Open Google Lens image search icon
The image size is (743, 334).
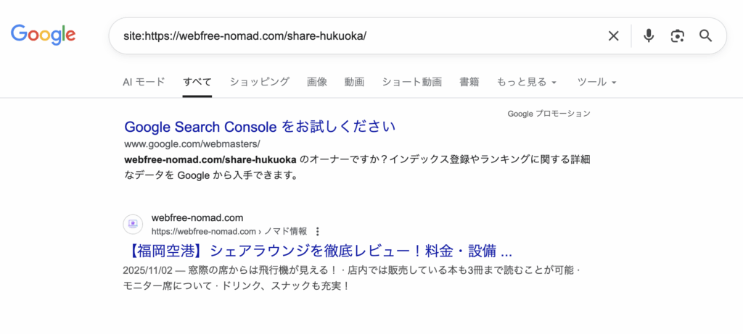point(678,36)
